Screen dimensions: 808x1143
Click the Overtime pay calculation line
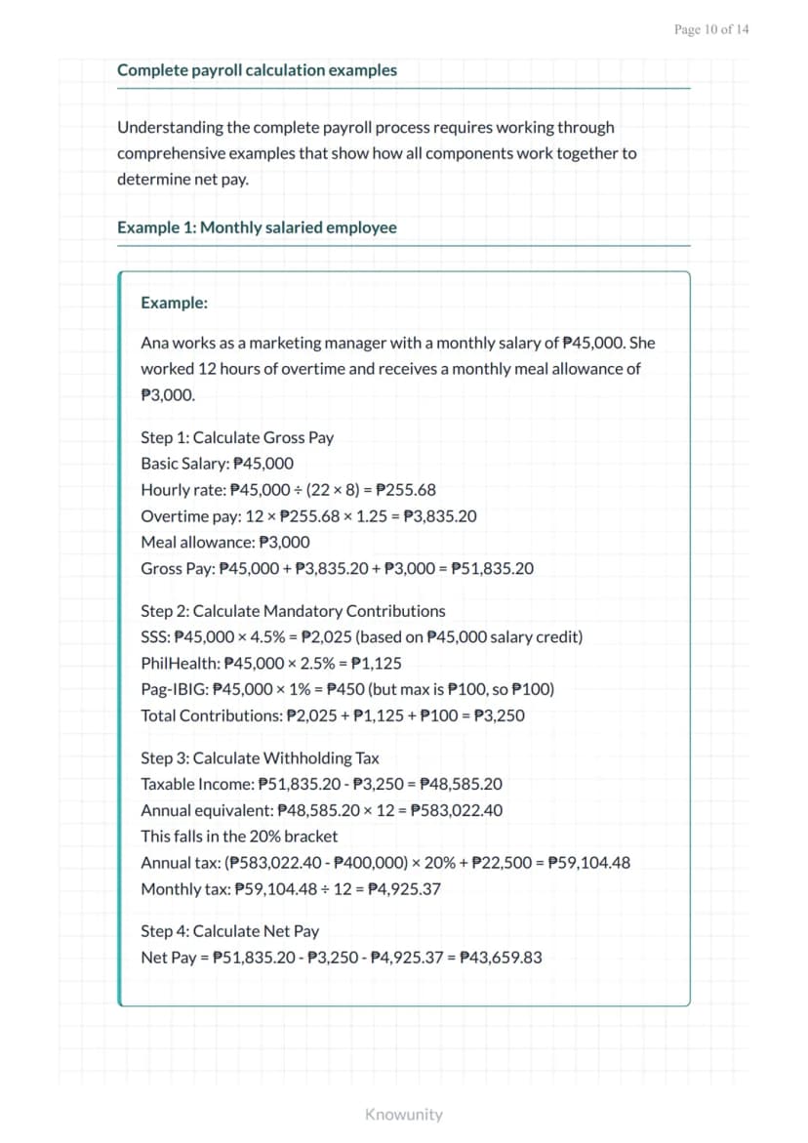(x=309, y=516)
